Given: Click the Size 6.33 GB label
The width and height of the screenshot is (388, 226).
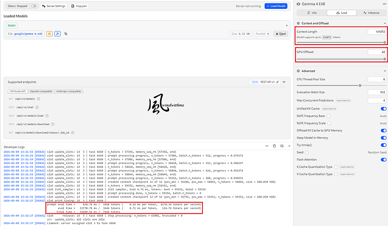Looking at the screenshot, I should [x=241, y=34].
